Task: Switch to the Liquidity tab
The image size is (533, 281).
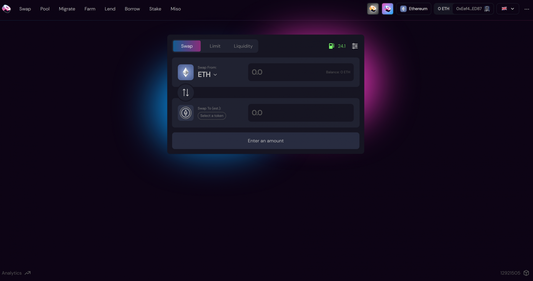Action: (243, 46)
